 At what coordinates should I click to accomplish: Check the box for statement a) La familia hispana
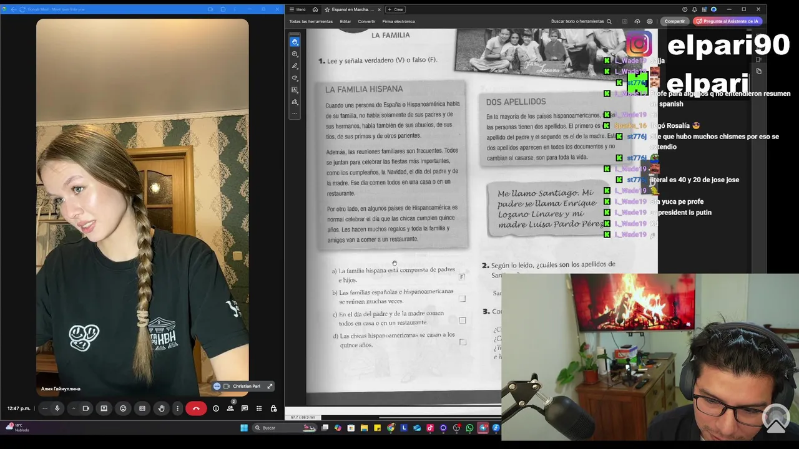point(462,276)
